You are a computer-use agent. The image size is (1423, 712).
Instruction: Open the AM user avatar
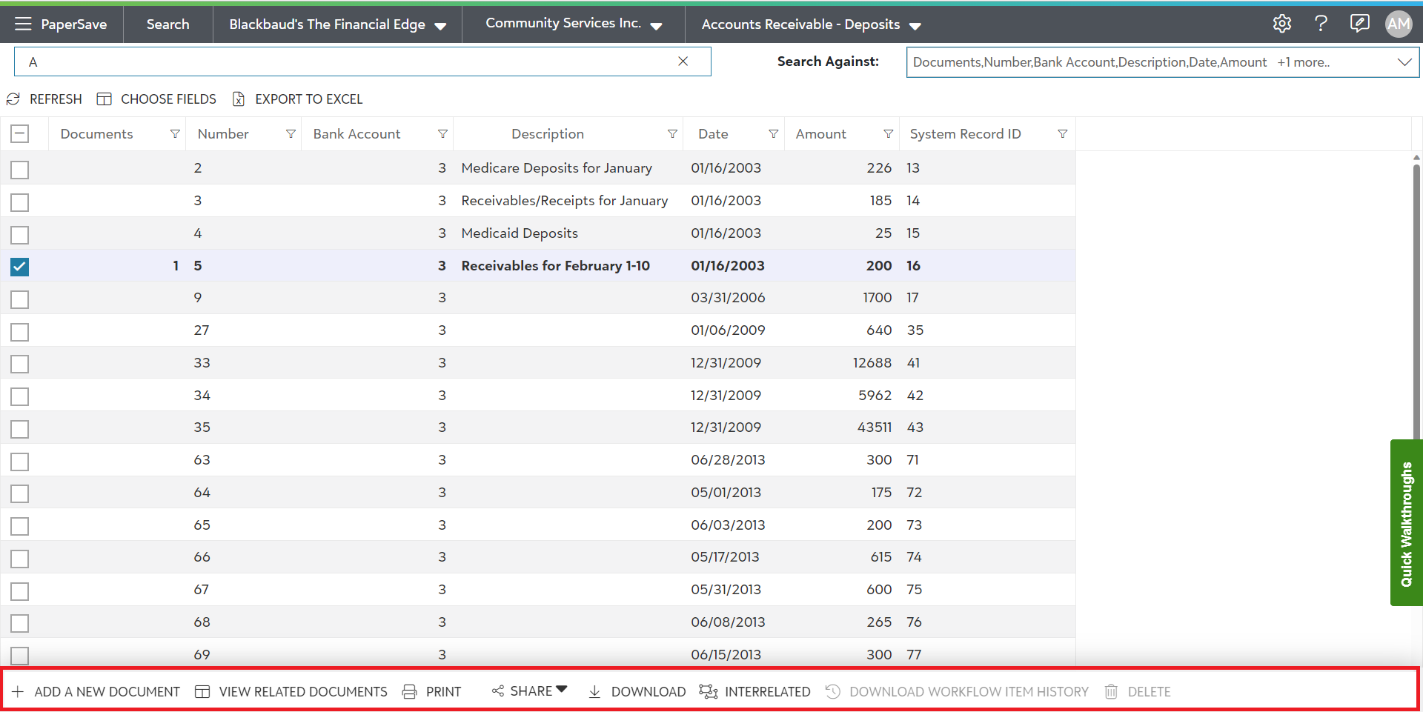[x=1398, y=24]
